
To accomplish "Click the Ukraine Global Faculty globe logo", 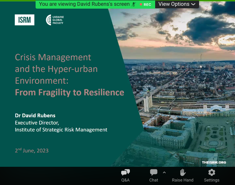I will point(48,20).
